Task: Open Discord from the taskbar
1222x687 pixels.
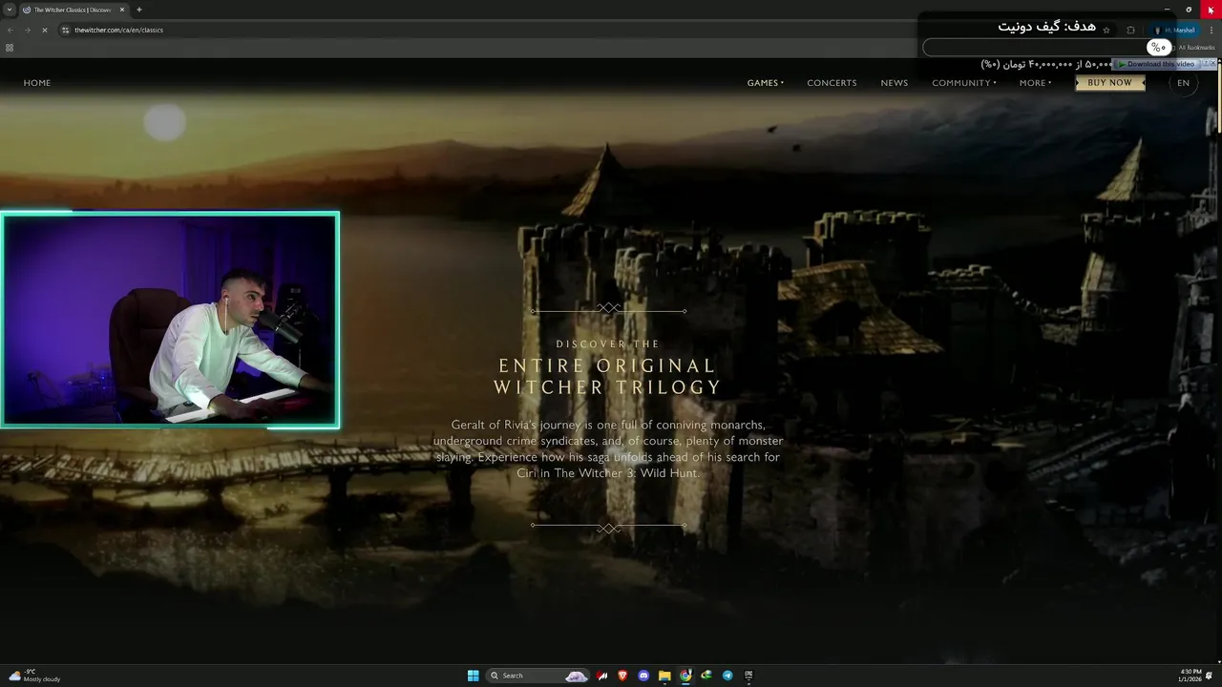Action: 643,676
